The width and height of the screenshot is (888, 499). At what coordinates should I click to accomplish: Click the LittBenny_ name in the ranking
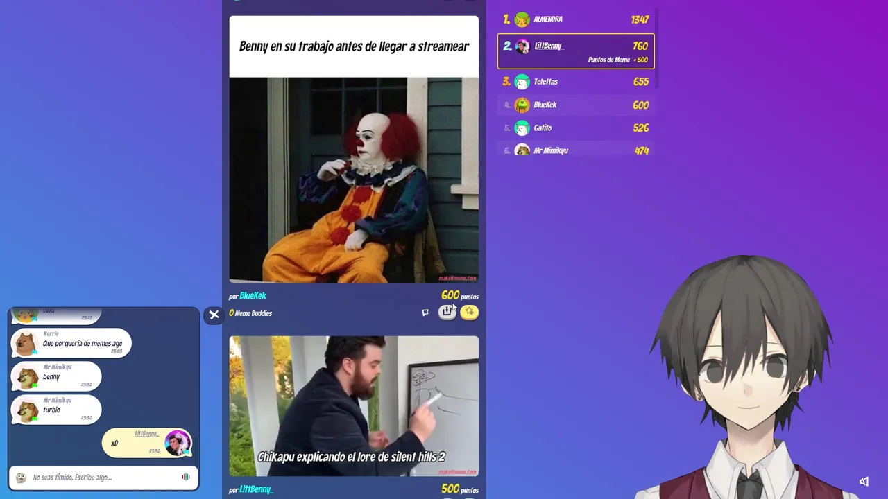[549, 46]
